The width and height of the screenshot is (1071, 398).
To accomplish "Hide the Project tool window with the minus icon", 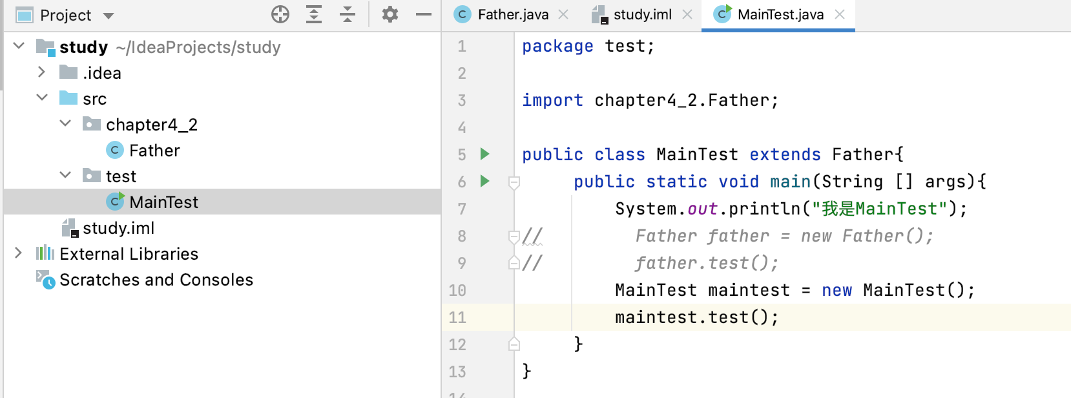I will [x=424, y=14].
